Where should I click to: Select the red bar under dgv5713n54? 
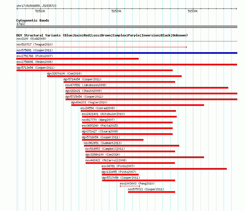94,70
